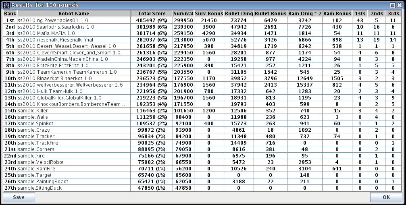Click the Surv Bonus column header
The image size is (406, 205).
[208, 14]
